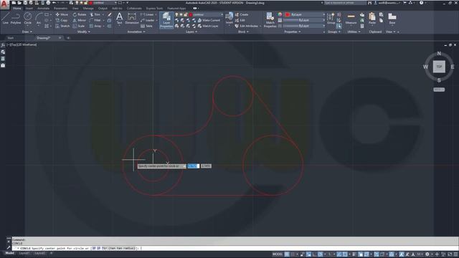
Task: Activate the Trim tool
Action: point(95,14)
